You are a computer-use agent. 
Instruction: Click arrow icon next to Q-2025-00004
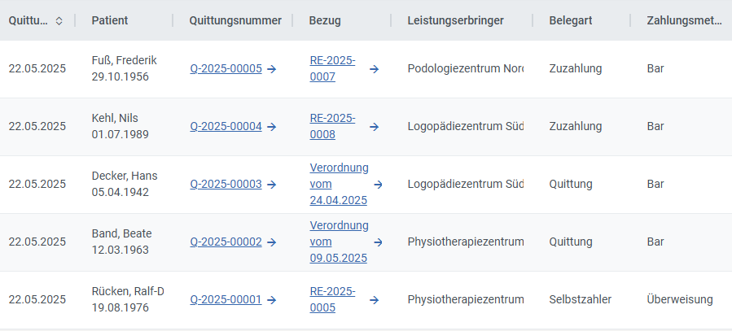272,127
